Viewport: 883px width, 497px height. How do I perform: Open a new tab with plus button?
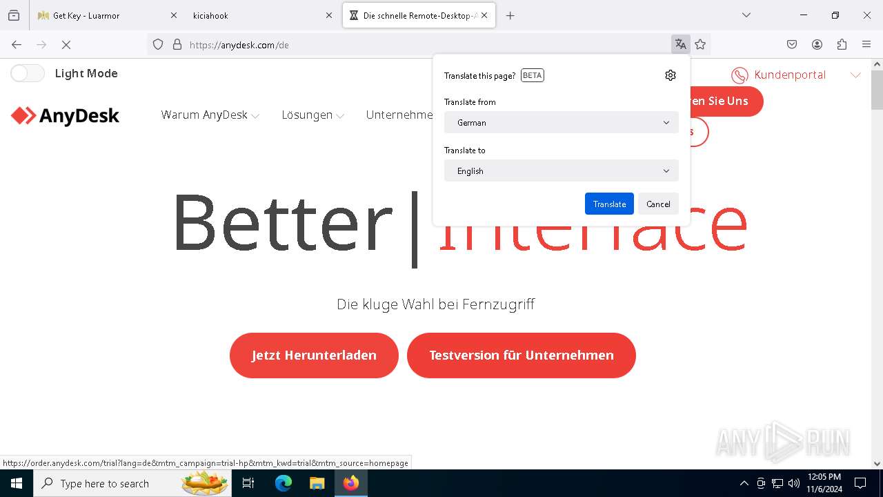click(510, 15)
